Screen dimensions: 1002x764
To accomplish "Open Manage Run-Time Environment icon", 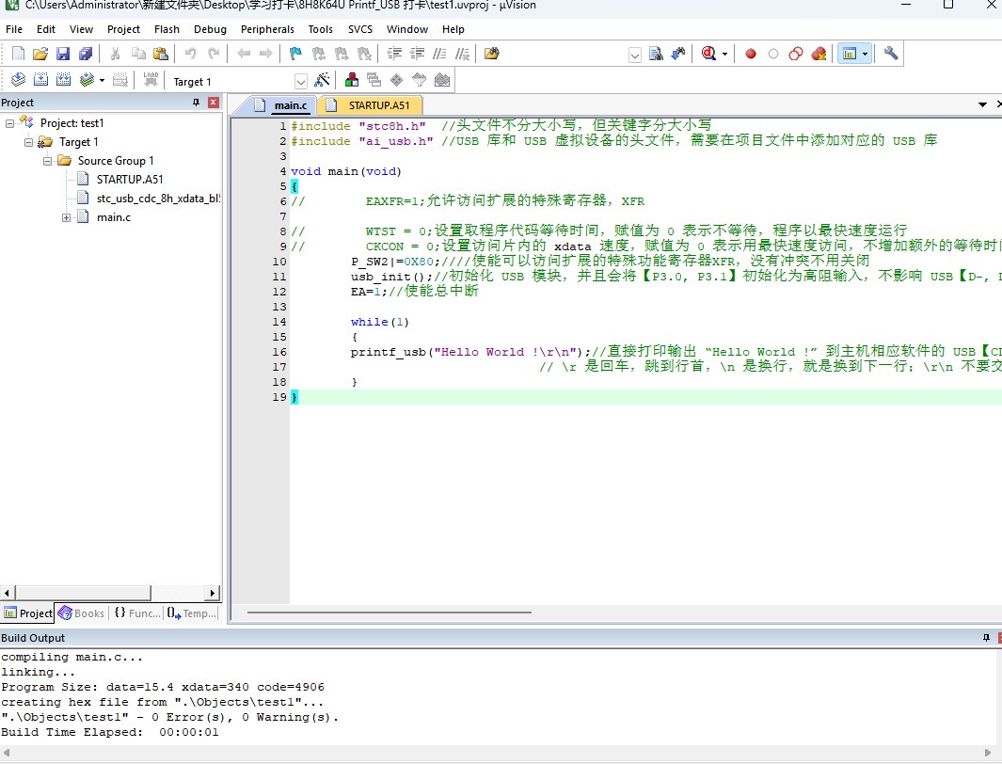I will pos(397,80).
